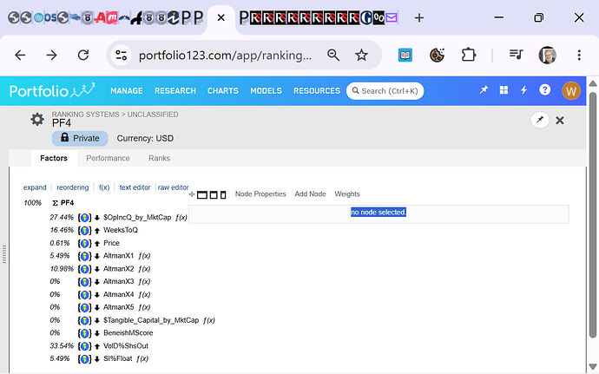
Task: Switch to the Performance tab
Action: coord(108,158)
